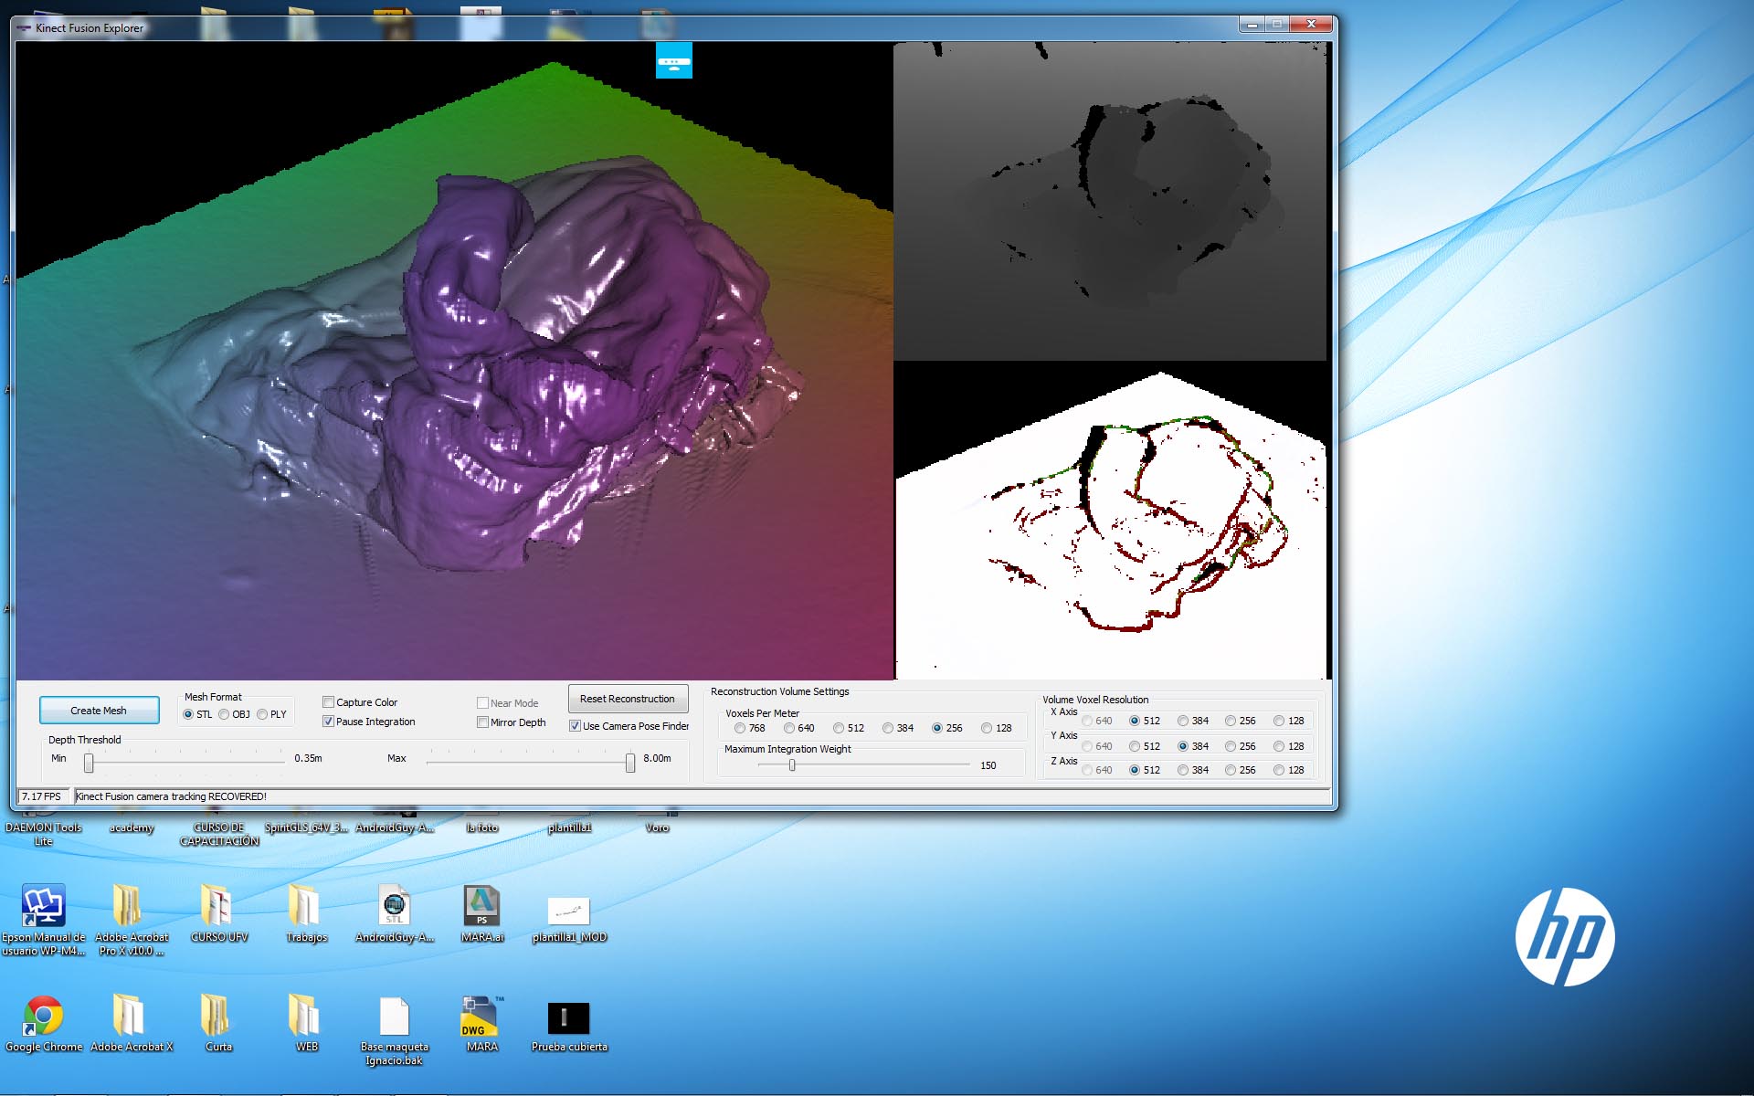
Task: Click the tracking RECOVERED status message
Action: (x=171, y=796)
